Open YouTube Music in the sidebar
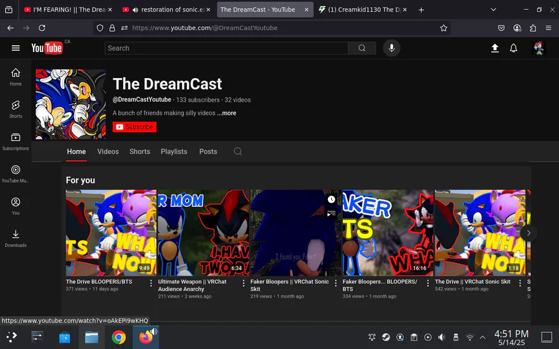Viewport: 559px width, 349px height. click(x=16, y=174)
